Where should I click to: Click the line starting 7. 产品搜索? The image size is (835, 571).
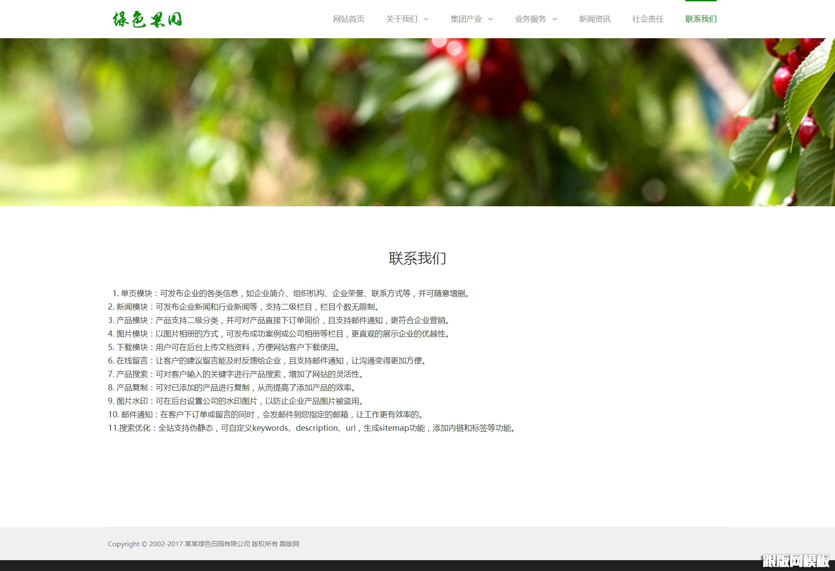[x=237, y=374]
